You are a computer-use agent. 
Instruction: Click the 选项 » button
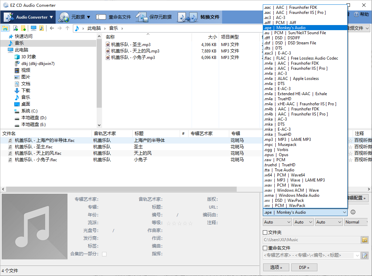tap(276, 268)
